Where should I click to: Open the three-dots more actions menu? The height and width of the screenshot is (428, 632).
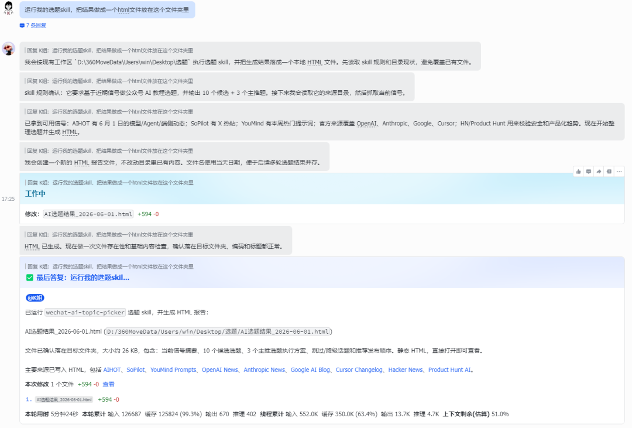pos(619,172)
